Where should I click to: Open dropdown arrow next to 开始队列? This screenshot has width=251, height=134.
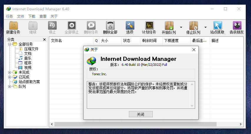(181, 27)
